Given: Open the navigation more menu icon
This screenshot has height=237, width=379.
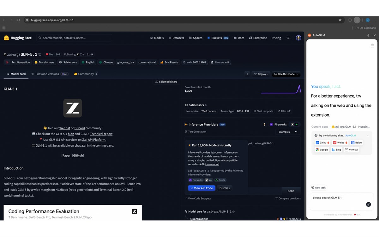Looking at the screenshot, I should (x=287, y=38).
